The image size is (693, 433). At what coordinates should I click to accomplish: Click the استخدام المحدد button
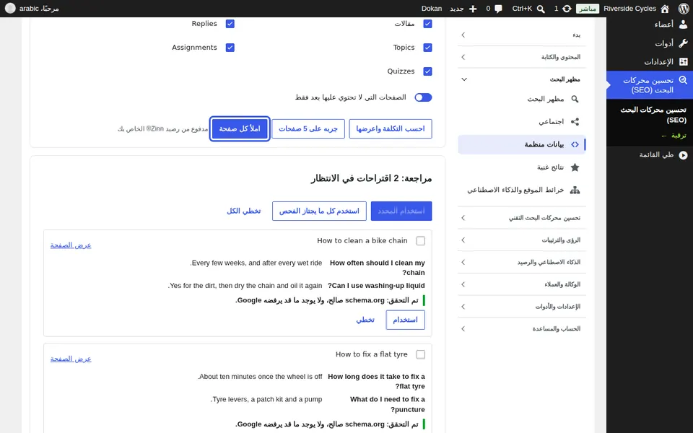401,211
